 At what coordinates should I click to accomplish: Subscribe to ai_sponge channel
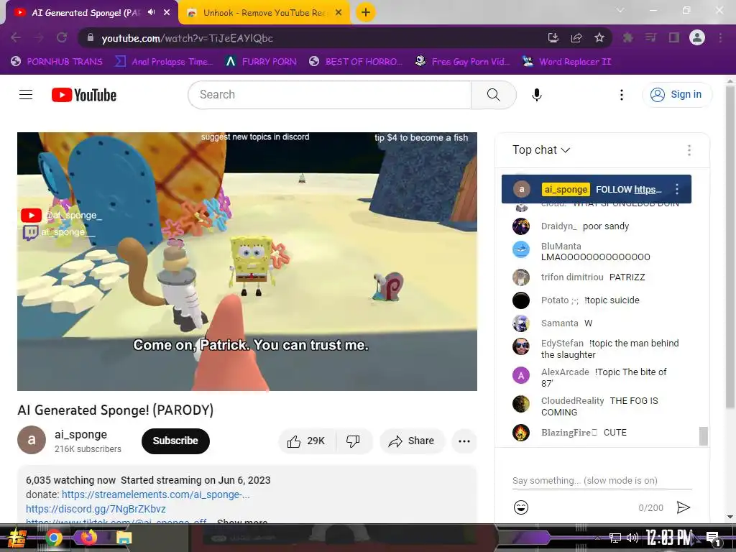tap(175, 441)
